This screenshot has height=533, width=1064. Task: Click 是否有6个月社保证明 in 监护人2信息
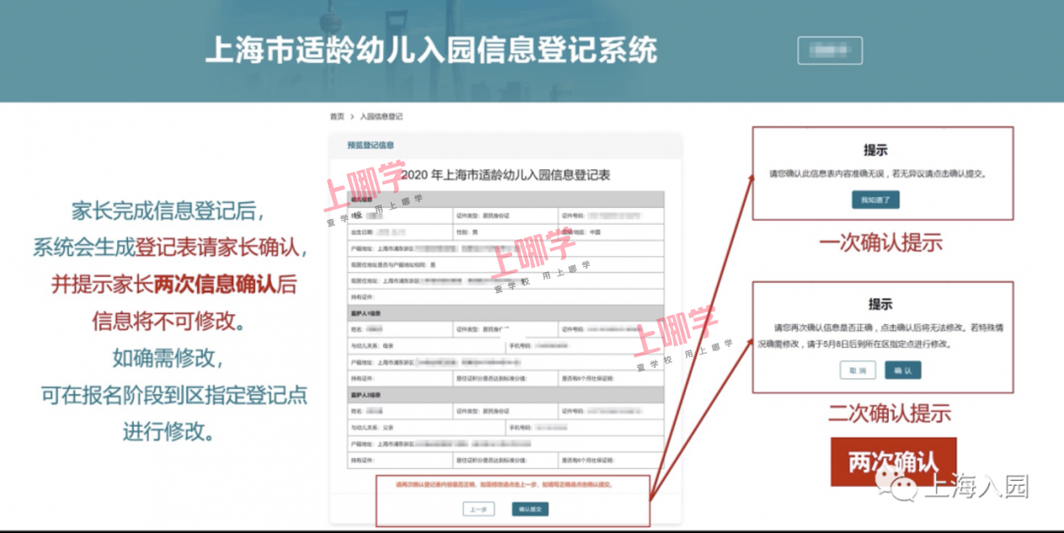click(611, 460)
